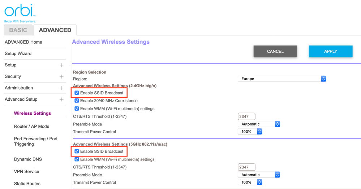
Task: Disable 5GHz Enable SSID Broadcast checkbox
Action: tap(77, 151)
